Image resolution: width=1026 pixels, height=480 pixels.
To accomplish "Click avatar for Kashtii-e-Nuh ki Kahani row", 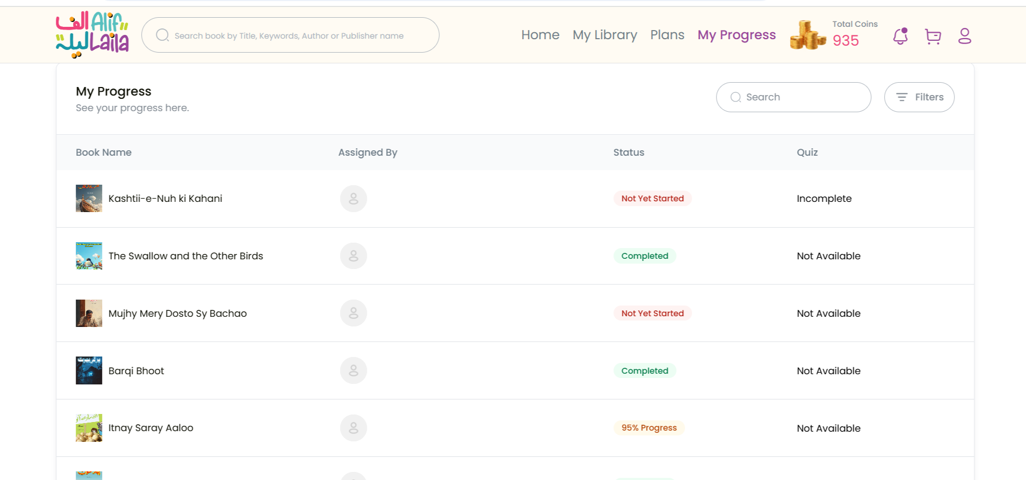I will tap(353, 199).
